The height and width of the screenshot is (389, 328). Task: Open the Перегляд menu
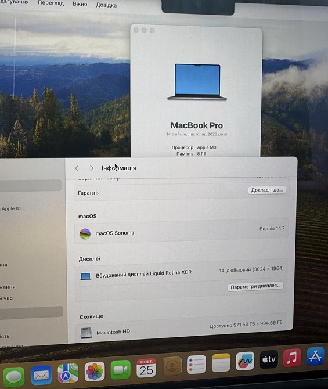coord(51,3)
